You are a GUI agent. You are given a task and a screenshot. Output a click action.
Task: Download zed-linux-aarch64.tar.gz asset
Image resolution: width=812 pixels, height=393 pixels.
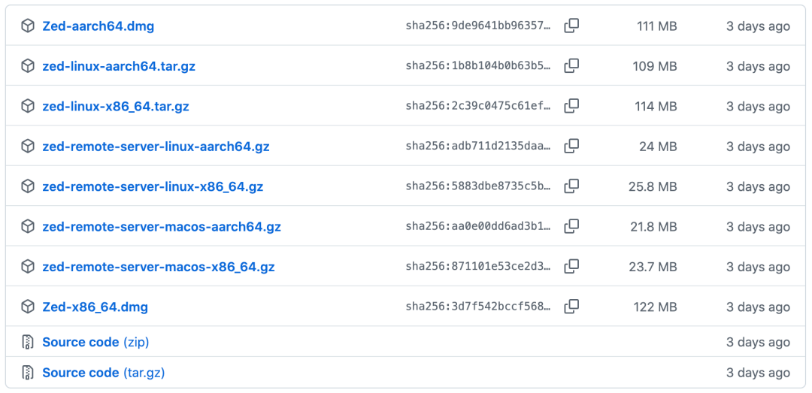point(119,66)
